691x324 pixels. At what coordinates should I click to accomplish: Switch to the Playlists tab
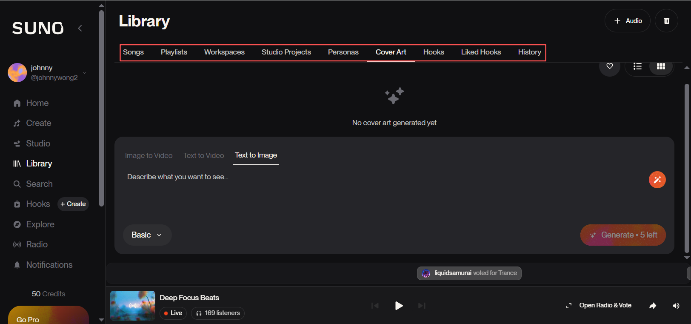(x=174, y=52)
